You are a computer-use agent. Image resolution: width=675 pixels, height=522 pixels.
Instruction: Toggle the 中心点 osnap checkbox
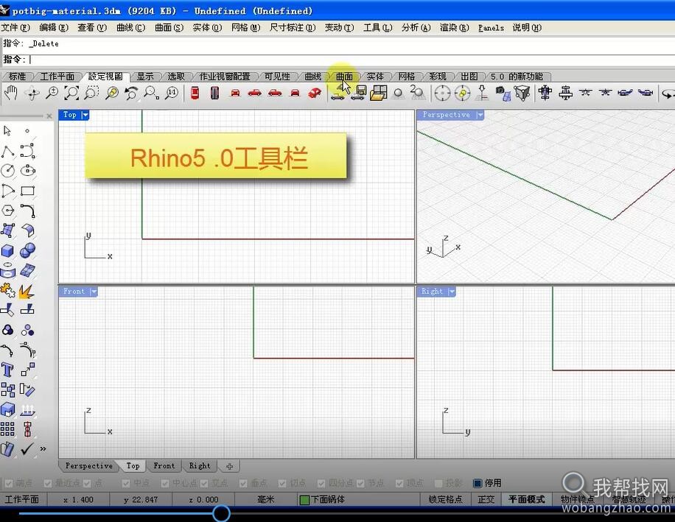165,483
